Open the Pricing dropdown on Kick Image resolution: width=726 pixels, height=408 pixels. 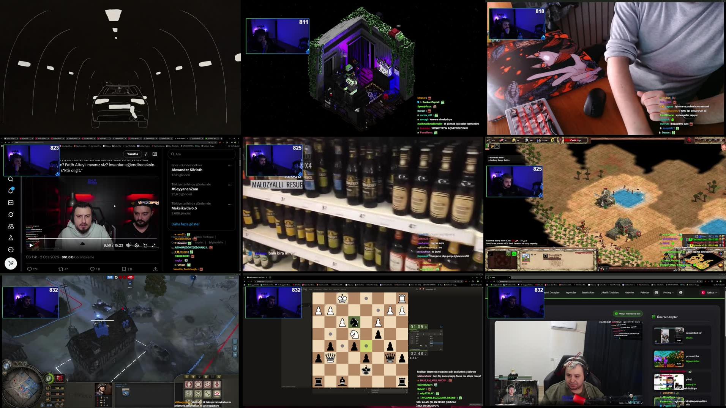668,293
